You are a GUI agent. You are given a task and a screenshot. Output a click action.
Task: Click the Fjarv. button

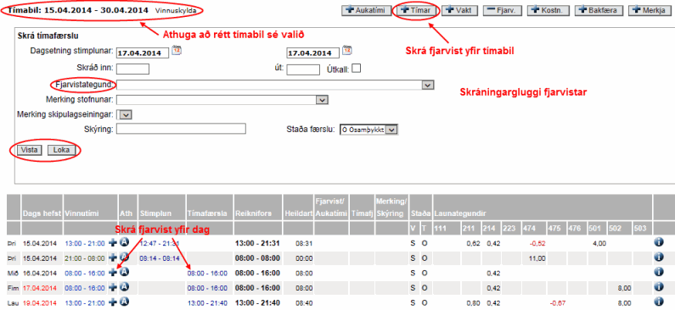click(503, 11)
